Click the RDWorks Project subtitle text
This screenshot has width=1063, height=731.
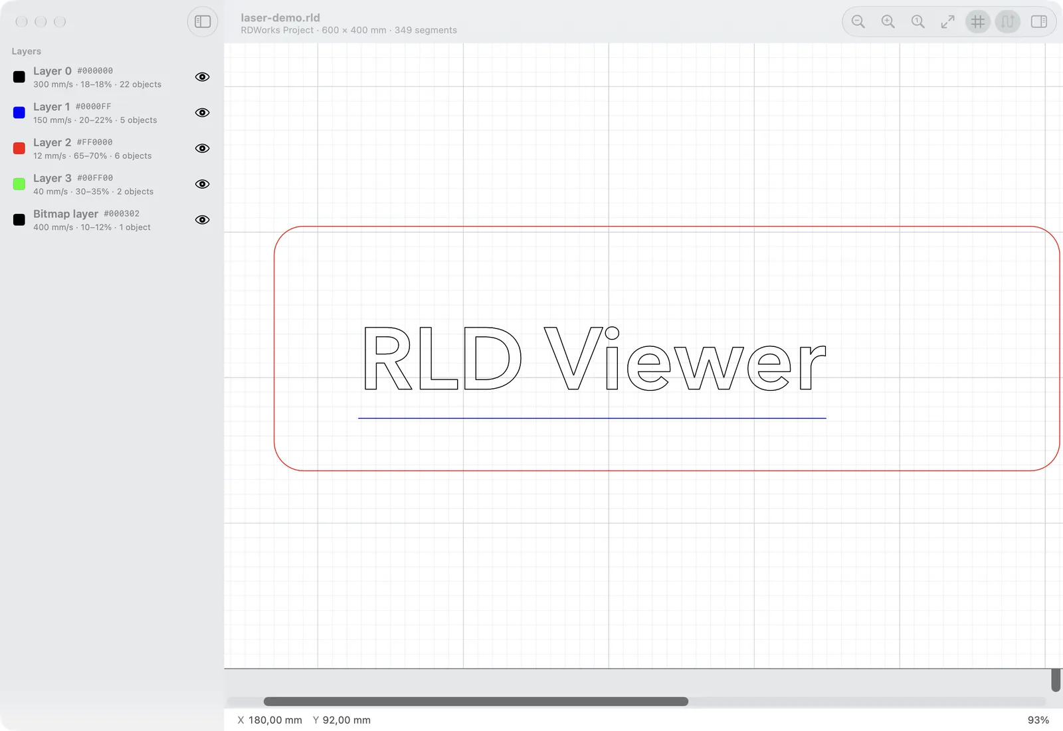point(277,31)
